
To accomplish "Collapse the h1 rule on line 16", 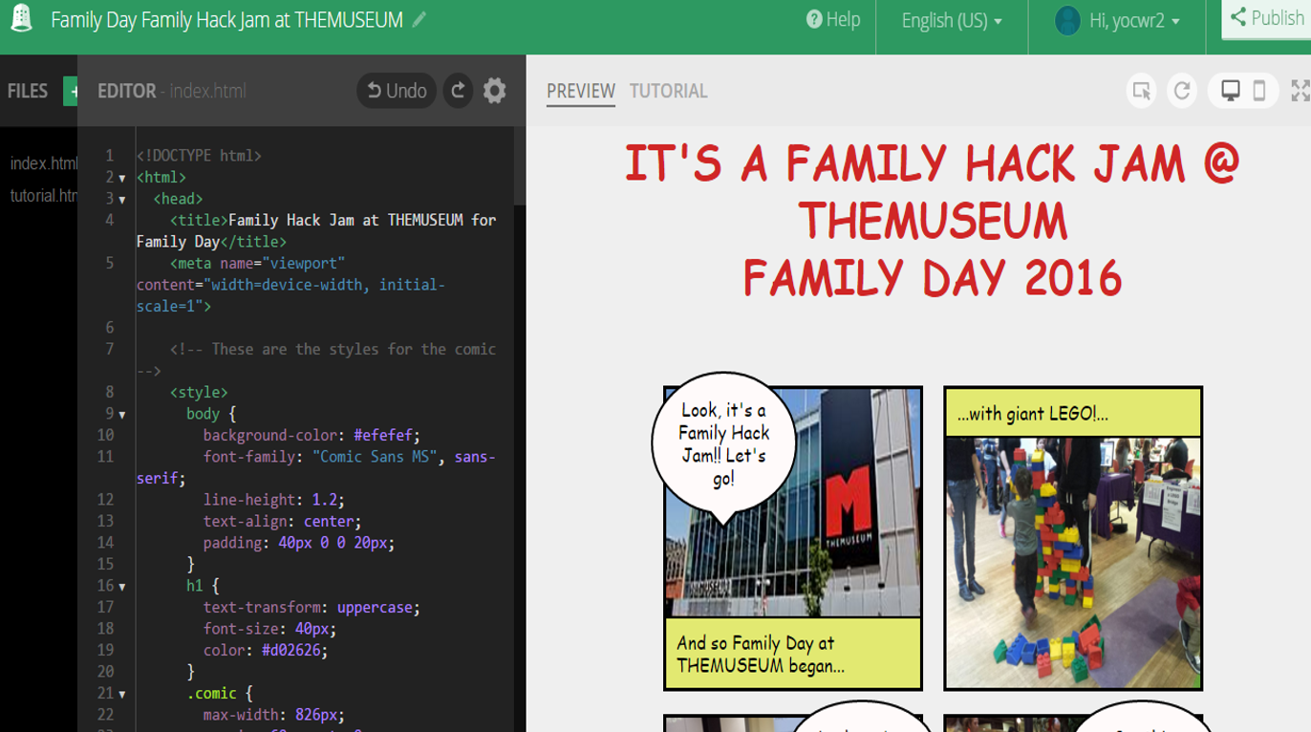I will [122, 586].
